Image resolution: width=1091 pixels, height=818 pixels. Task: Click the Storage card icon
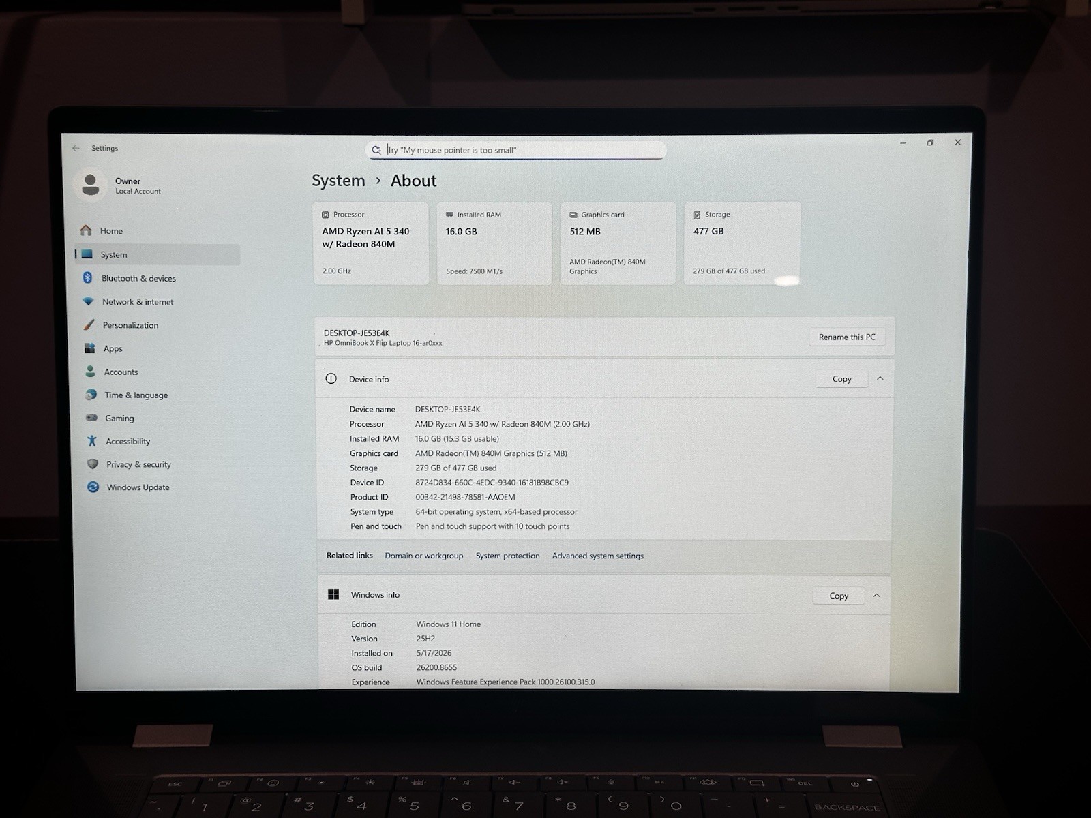pyautogui.click(x=697, y=215)
